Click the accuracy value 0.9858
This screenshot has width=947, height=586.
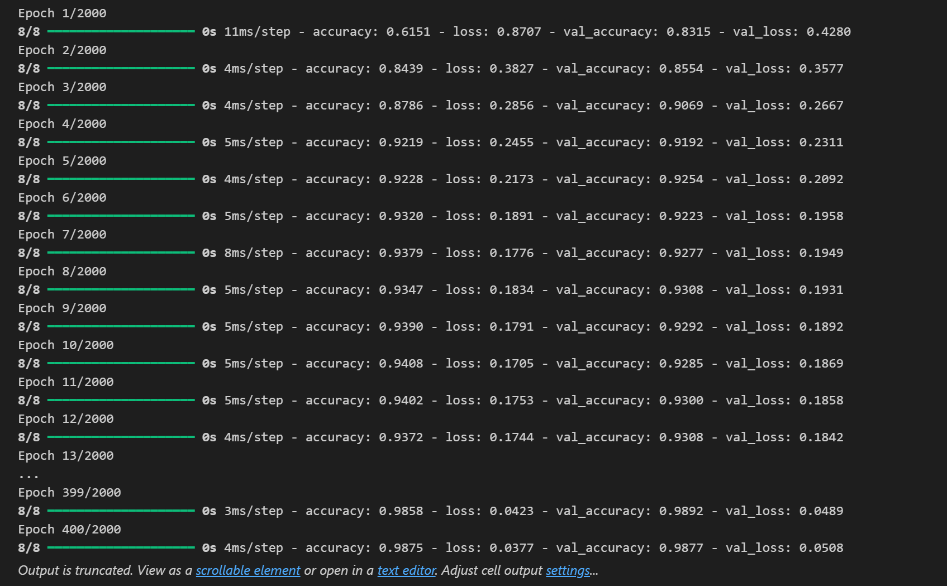401,511
